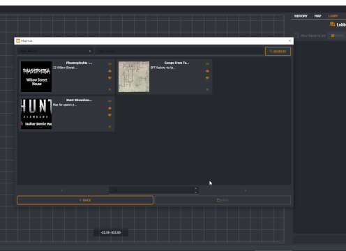Image resolution: width=346 pixels, height=251 pixels.
Task: Thumbs down the Phasmophobia map
Action: (x=110, y=78)
